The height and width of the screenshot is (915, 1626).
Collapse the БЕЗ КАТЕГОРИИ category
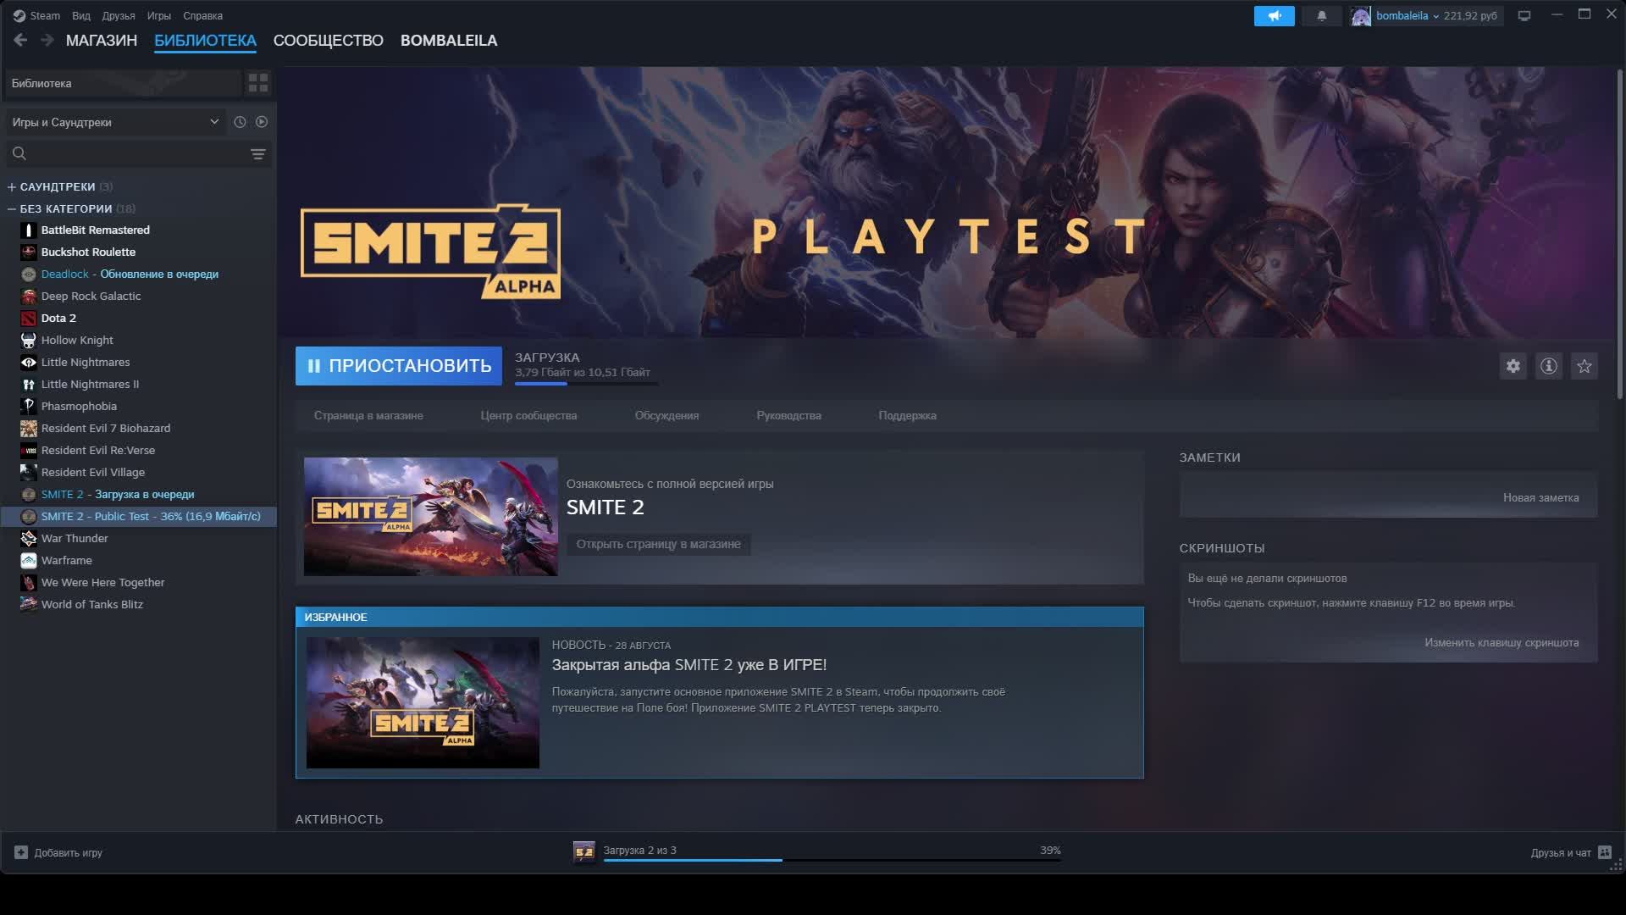[x=11, y=208]
